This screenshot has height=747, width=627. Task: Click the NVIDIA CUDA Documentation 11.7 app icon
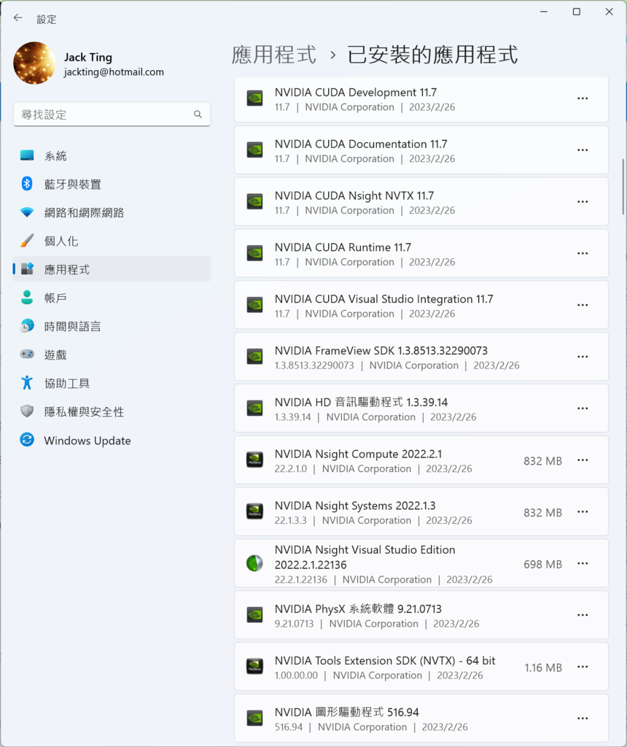(x=254, y=150)
